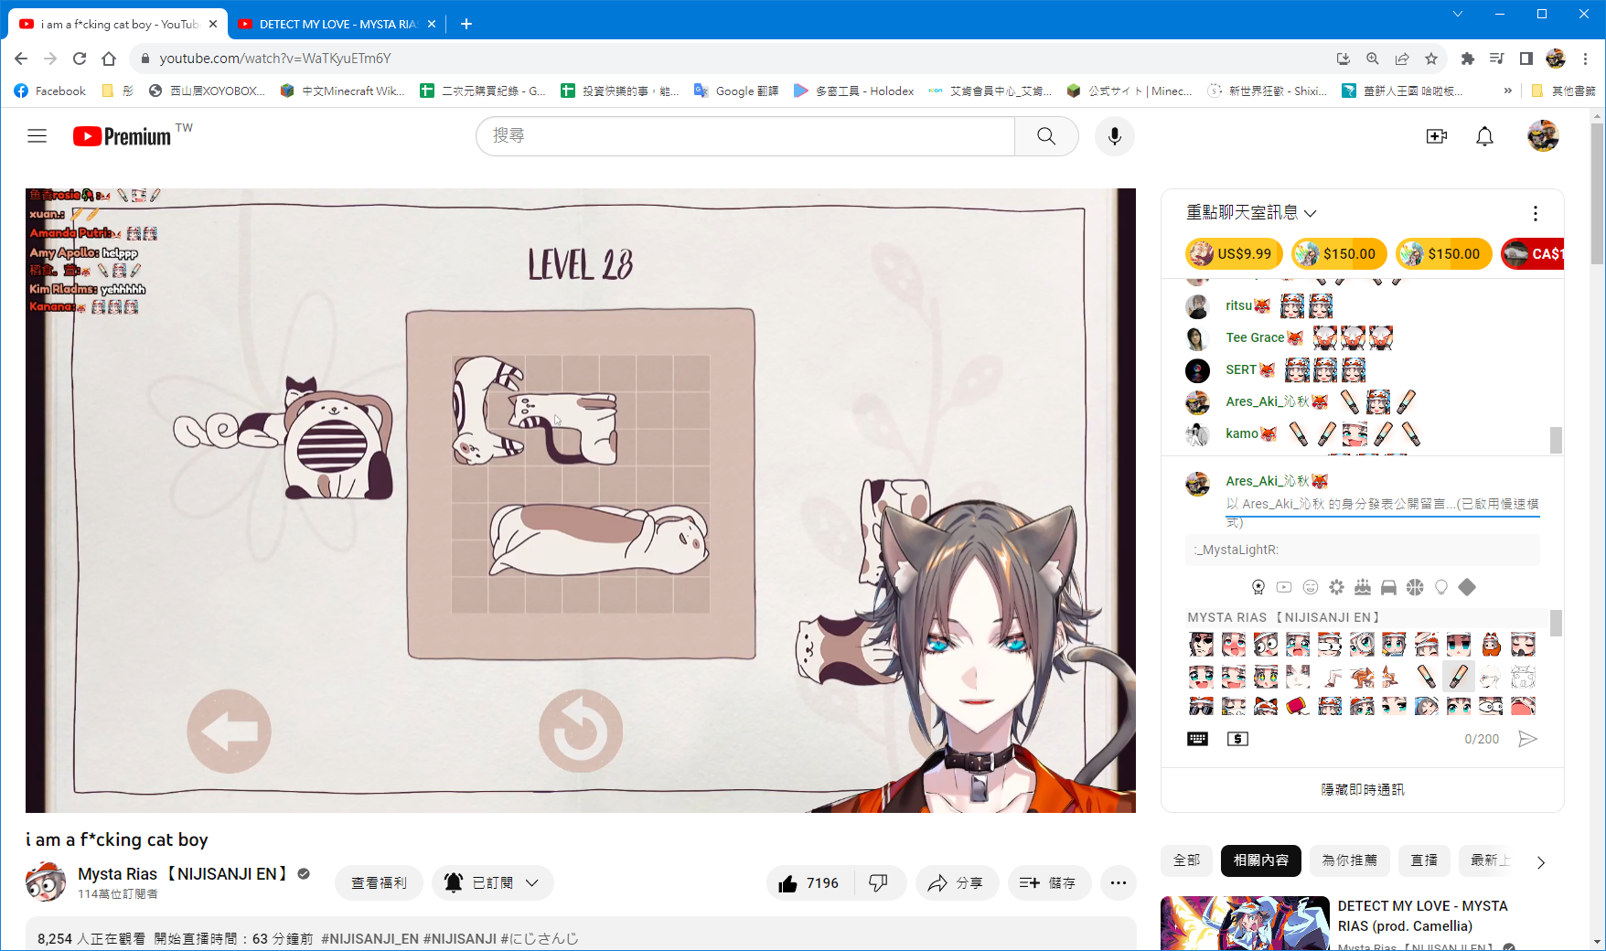Image resolution: width=1606 pixels, height=951 pixels.
Task: Select basketball activities emoji category
Action: (1415, 587)
